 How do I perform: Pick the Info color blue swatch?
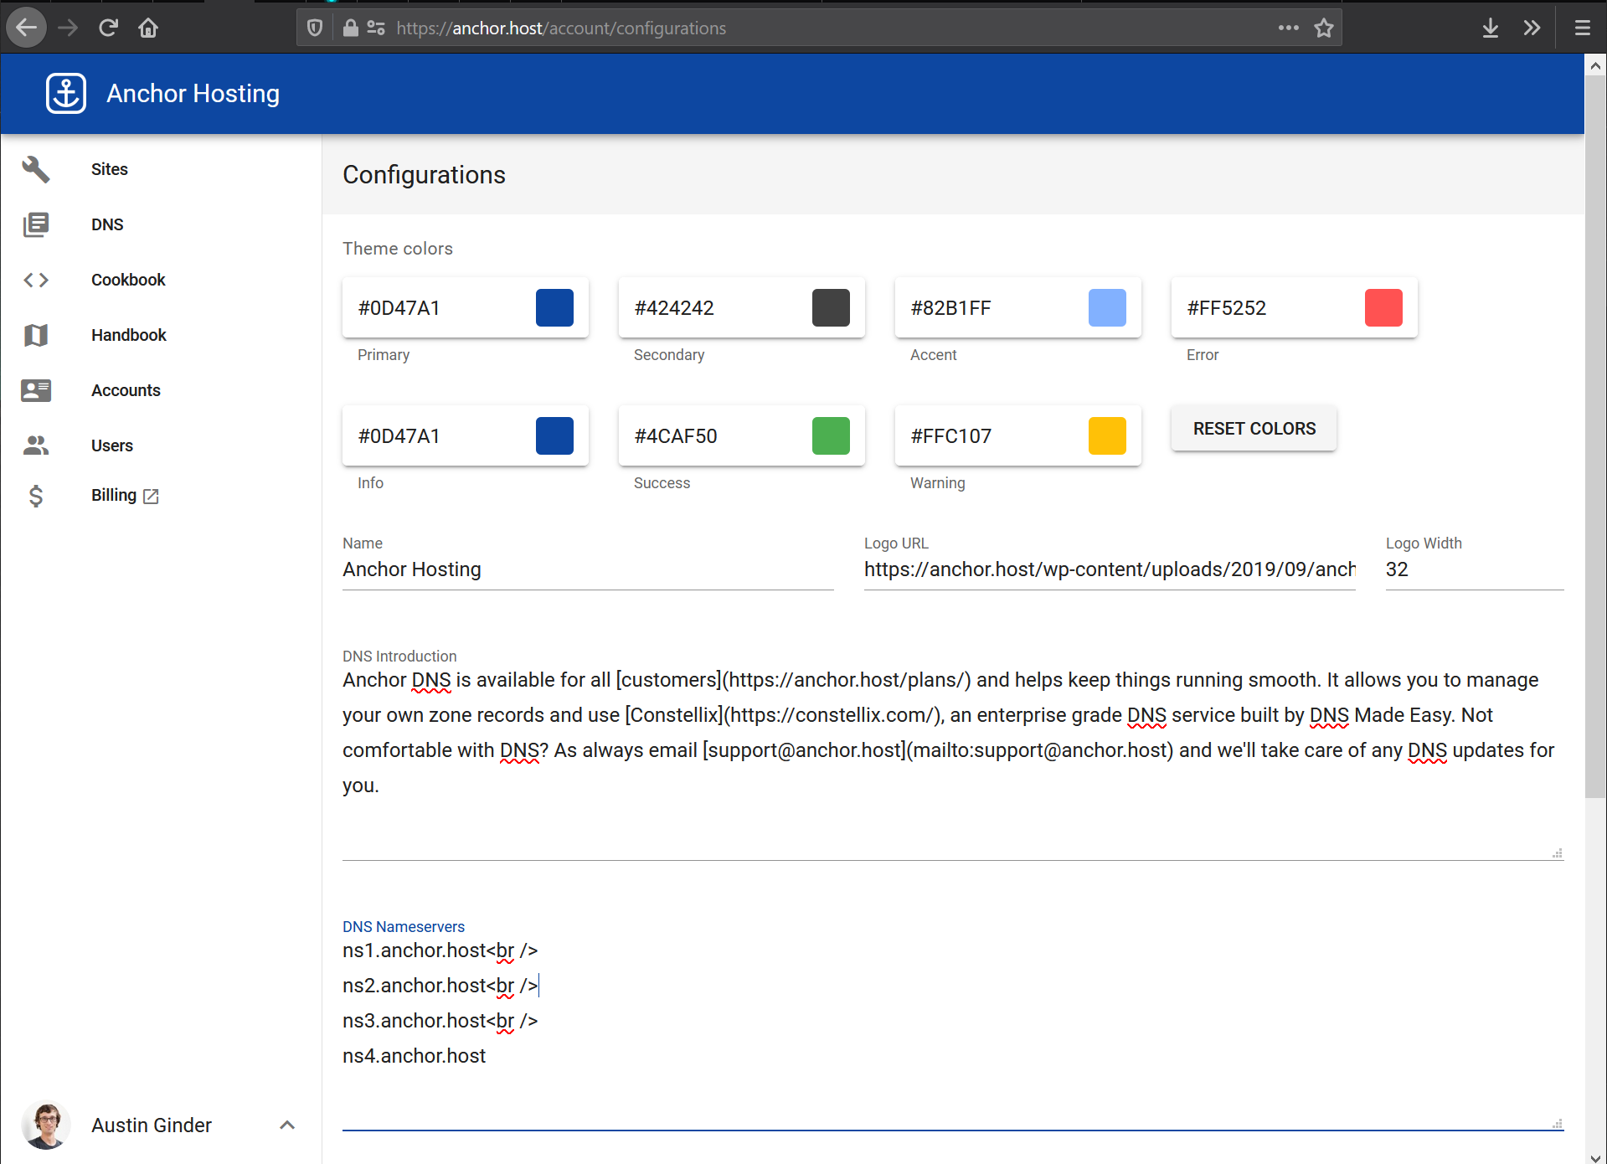tap(554, 435)
